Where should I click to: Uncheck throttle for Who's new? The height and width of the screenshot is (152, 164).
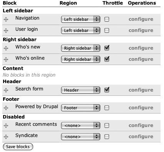pyautogui.click(x=107, y=48)
